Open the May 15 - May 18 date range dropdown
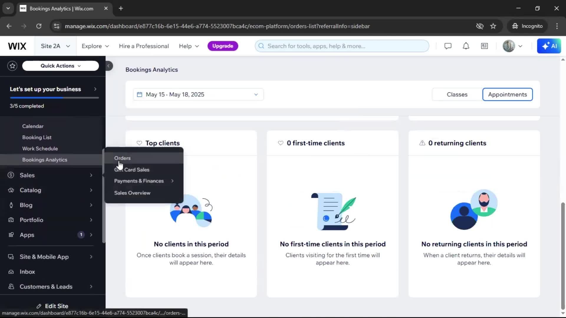 point(198,95)
